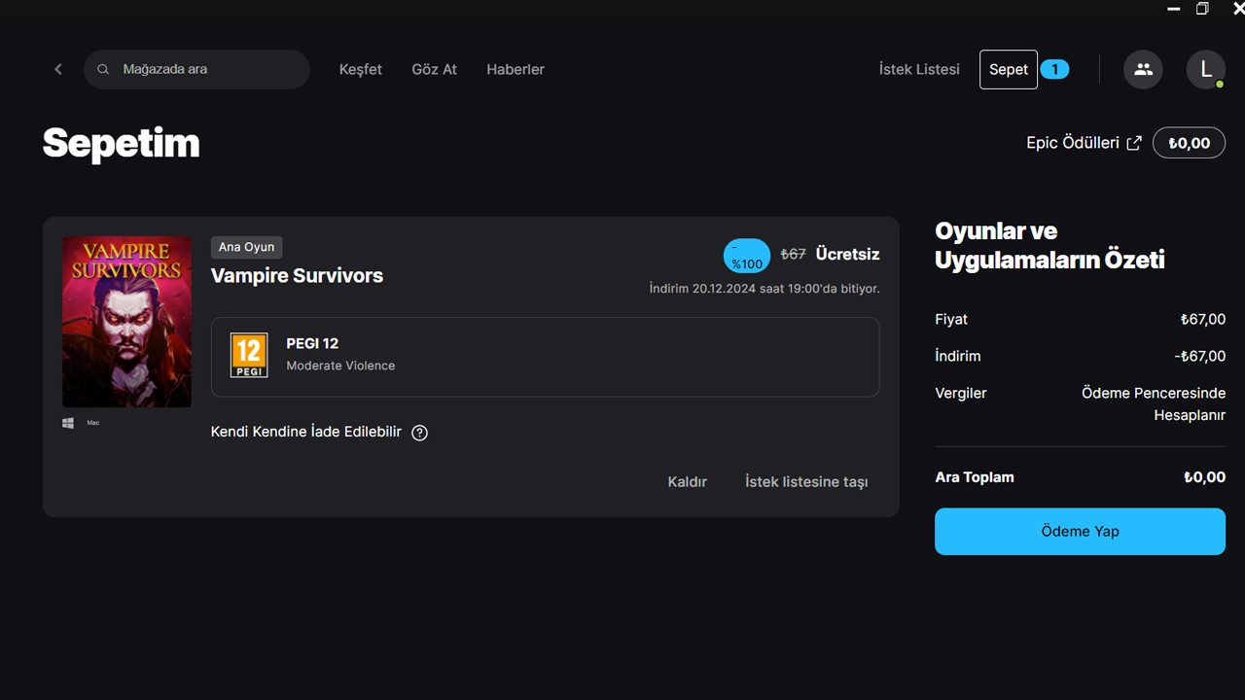This screenshot has width=1245, height=700.
Task: Click İstek listesine taşı
Action: pos(806,482)
